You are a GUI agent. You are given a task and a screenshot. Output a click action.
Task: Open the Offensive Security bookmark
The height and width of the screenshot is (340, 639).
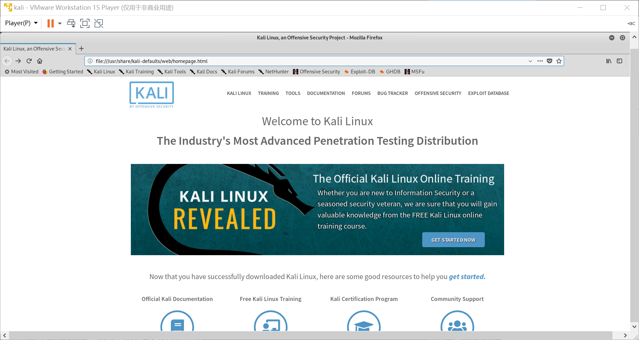316,72
